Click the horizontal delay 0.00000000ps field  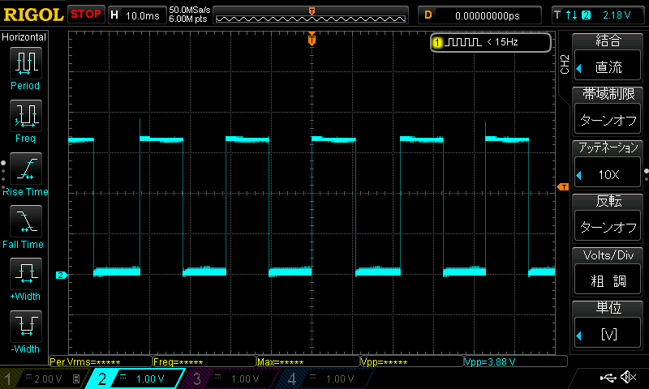click(x=479, y=15)
